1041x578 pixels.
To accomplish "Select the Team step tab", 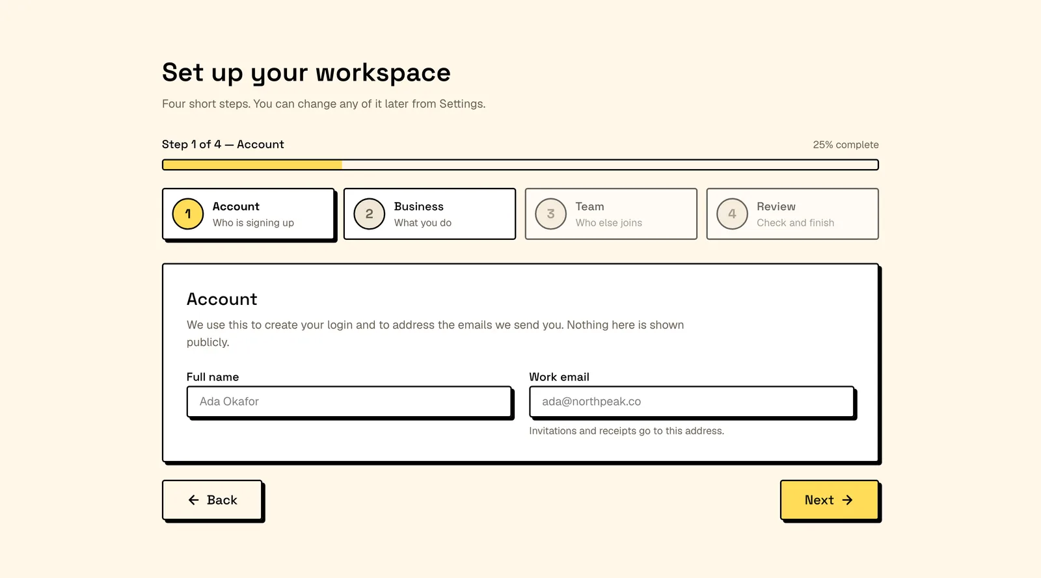I will [611, 214].
